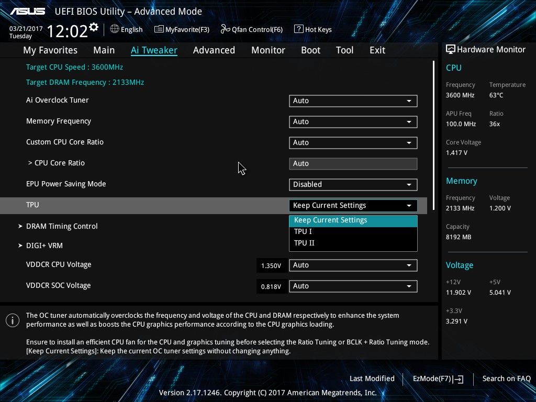Click the settings gear next to the clock
Image resolution: width=536 pixels, height=402 pixels.
point(94,27)
